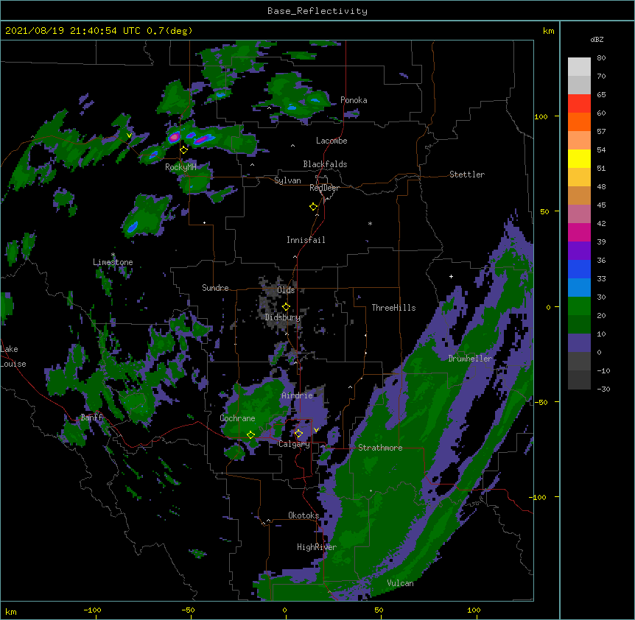Click the Cochrane town label
Screen dimensions: 635x620
[237, 418]
